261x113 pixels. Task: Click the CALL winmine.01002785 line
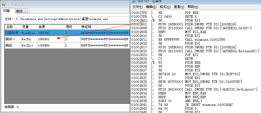pos(178,40)
